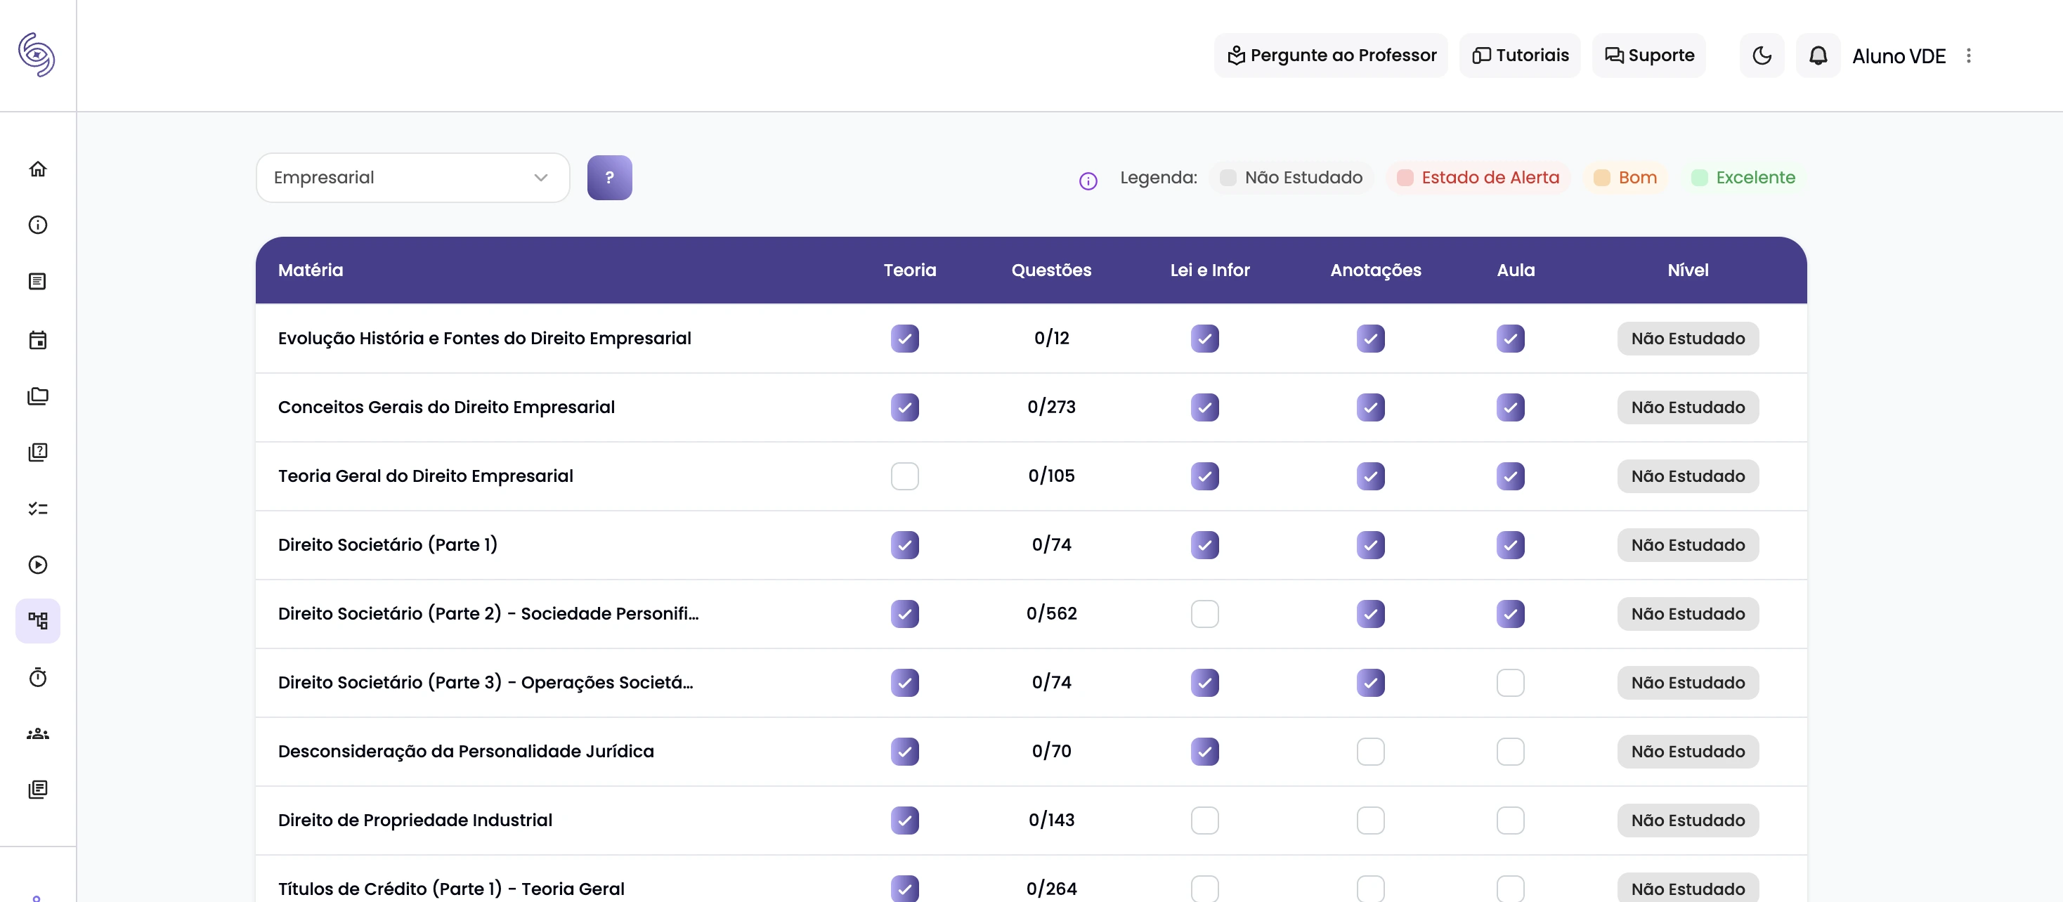Viewport: 2063px width, 902px height.
Task: Click the play video sidebar icon
Action: click(x=38, y=565)
